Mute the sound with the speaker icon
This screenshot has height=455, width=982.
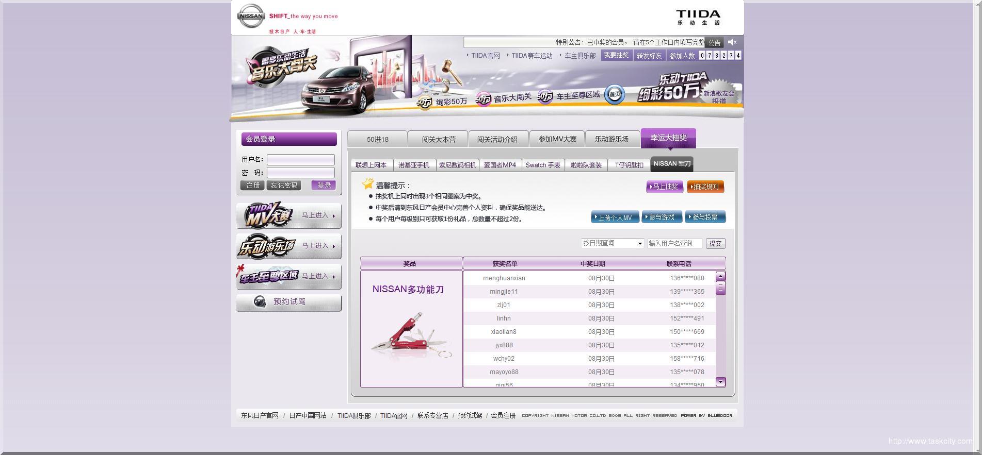[732, 42]
